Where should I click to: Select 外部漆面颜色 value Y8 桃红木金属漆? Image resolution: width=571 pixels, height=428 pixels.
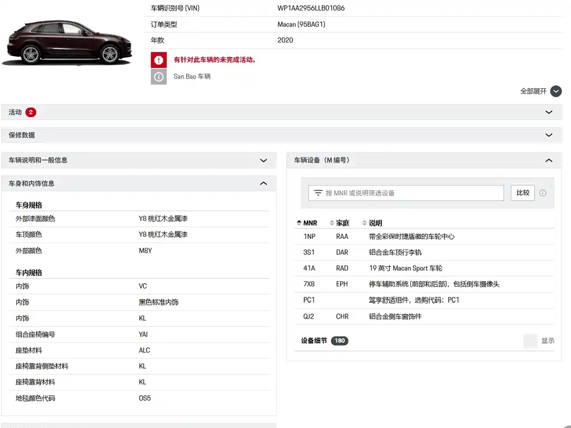[163, 219]
